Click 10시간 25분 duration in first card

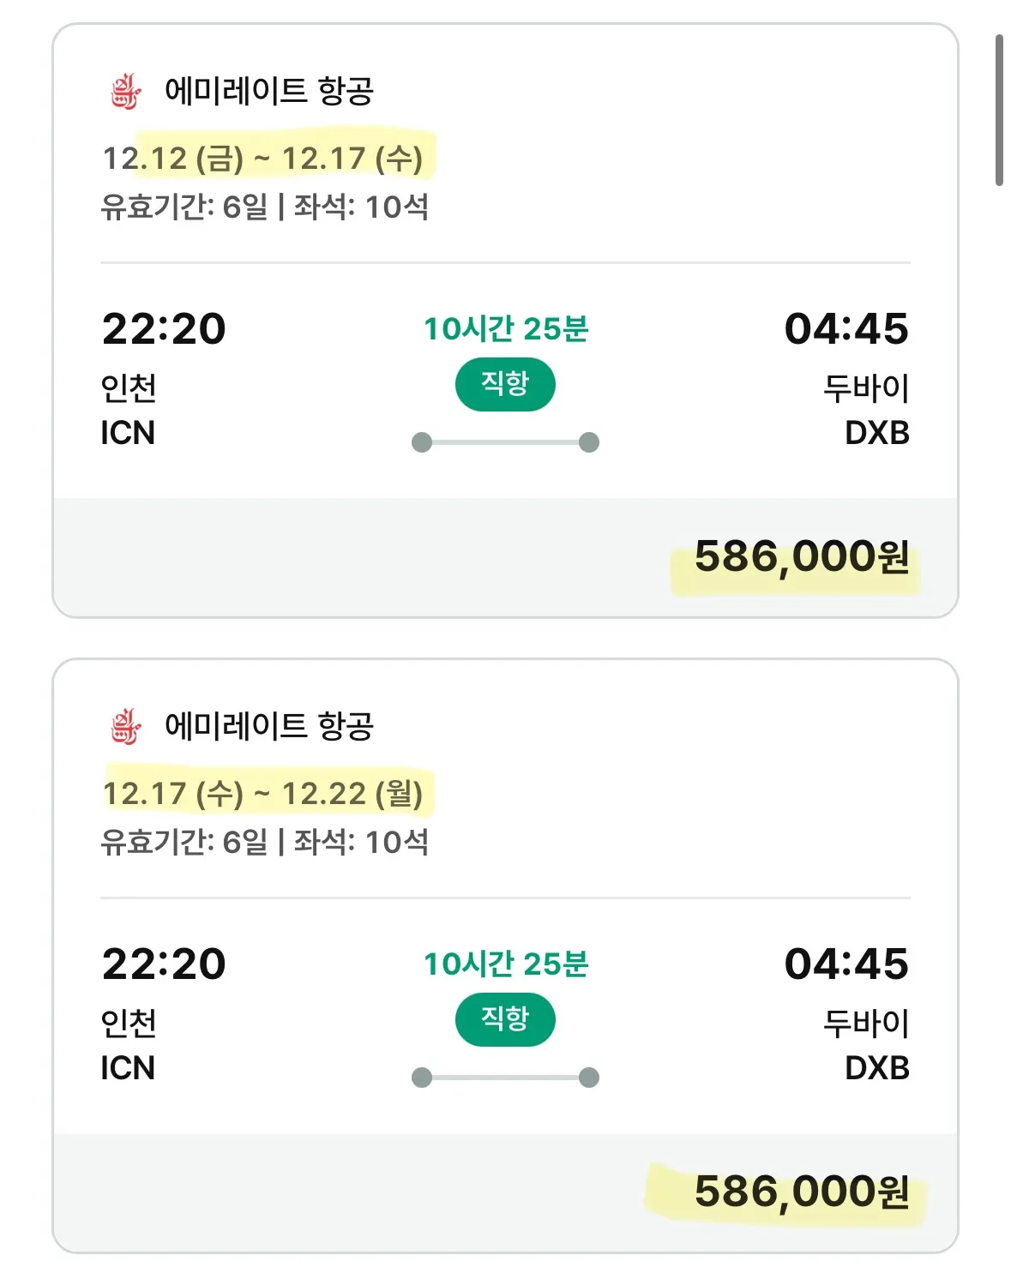[x=506, y=329]
